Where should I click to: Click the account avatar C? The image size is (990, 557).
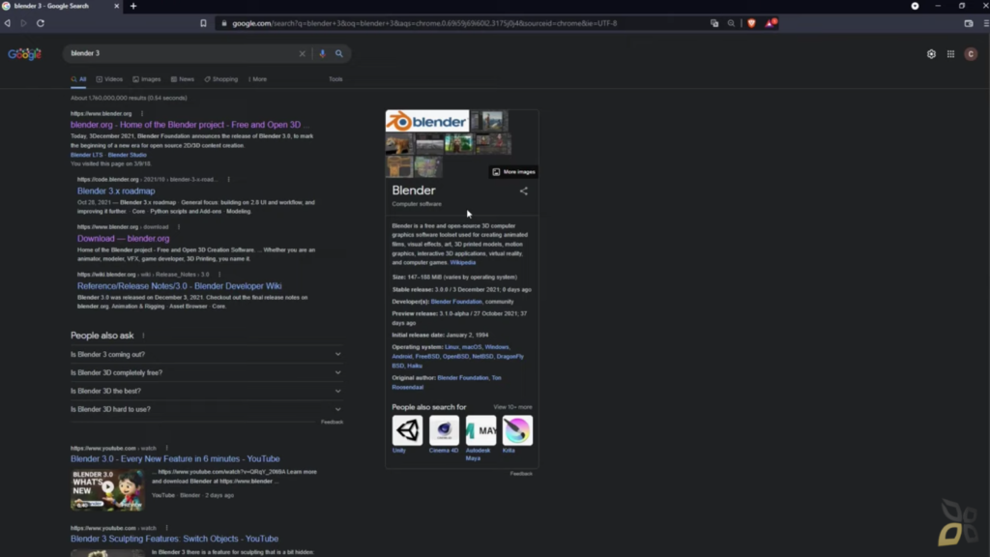click(x=971, y=54)
